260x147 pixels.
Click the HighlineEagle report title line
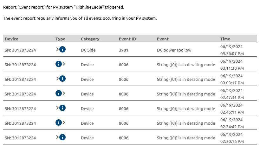click(64, 7)
